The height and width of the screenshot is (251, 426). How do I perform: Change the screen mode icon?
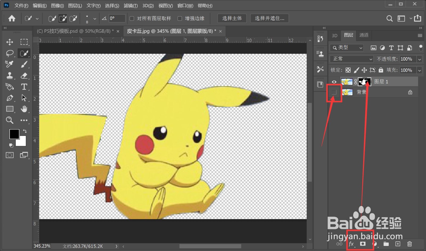(x=24, y=155)
